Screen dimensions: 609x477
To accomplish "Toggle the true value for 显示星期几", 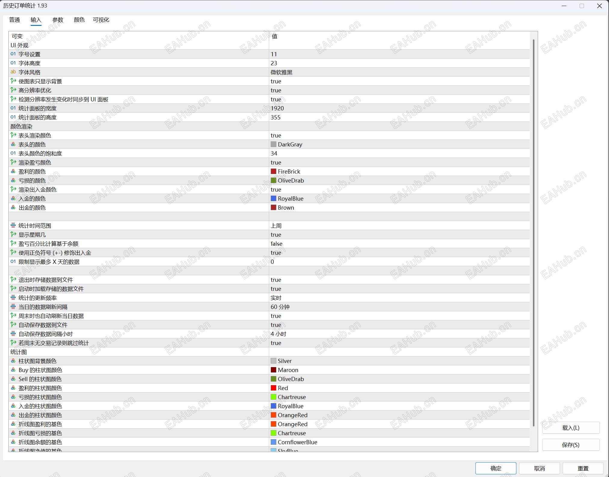I will [x=276, y=235].
